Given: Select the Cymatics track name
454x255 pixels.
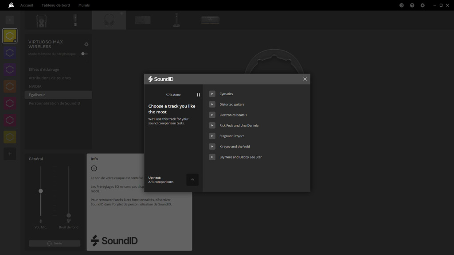Looking at the screenshot, I should pos(226,94).
